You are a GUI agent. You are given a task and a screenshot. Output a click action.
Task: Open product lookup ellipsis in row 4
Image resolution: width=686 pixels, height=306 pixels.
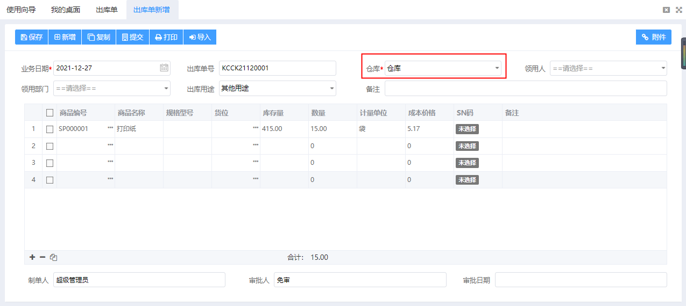(110, 179)
